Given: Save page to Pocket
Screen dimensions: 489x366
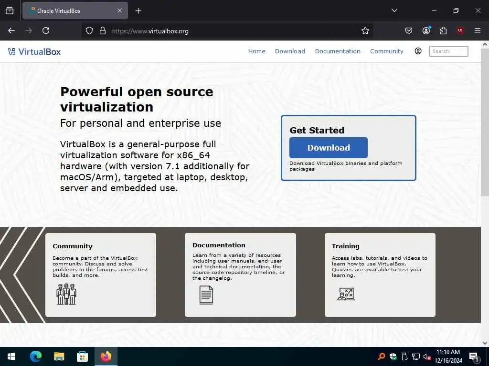Looking at the screenshot, I should coord(409,30).
